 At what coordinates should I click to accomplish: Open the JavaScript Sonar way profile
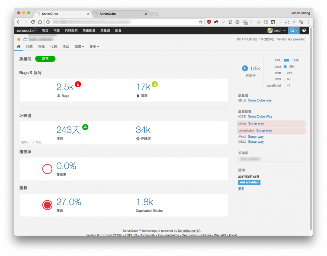[x=264, y=131]
